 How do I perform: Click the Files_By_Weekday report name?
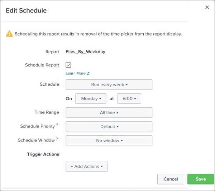point(86,52)
